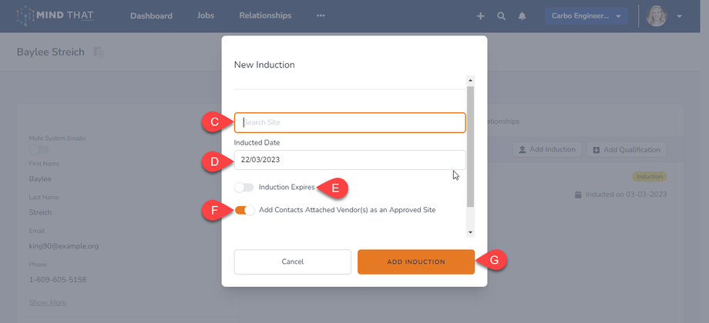Click the user profile avatar
Image resolution: width=709 pixels, height=323 pixels.
[657, 16]
